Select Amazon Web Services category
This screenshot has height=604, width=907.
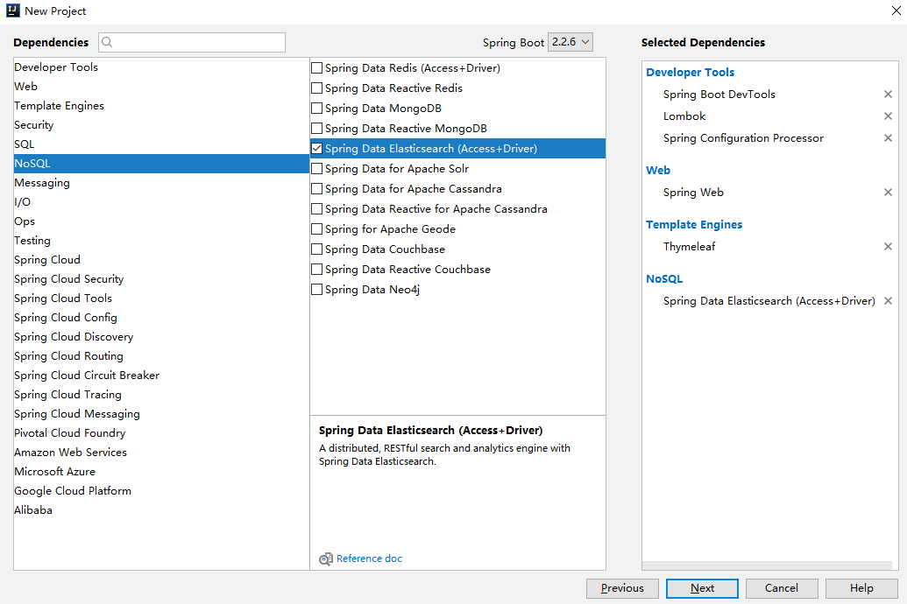click(161, 453)
